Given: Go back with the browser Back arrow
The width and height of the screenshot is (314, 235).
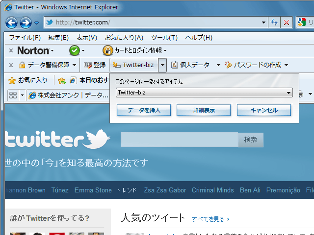Looking at the screenshot, I should pos(11,23).
